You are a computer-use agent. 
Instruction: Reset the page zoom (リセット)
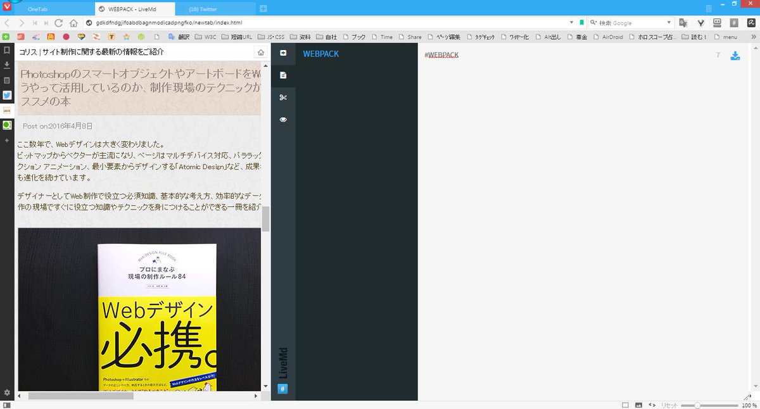(669, 405)
